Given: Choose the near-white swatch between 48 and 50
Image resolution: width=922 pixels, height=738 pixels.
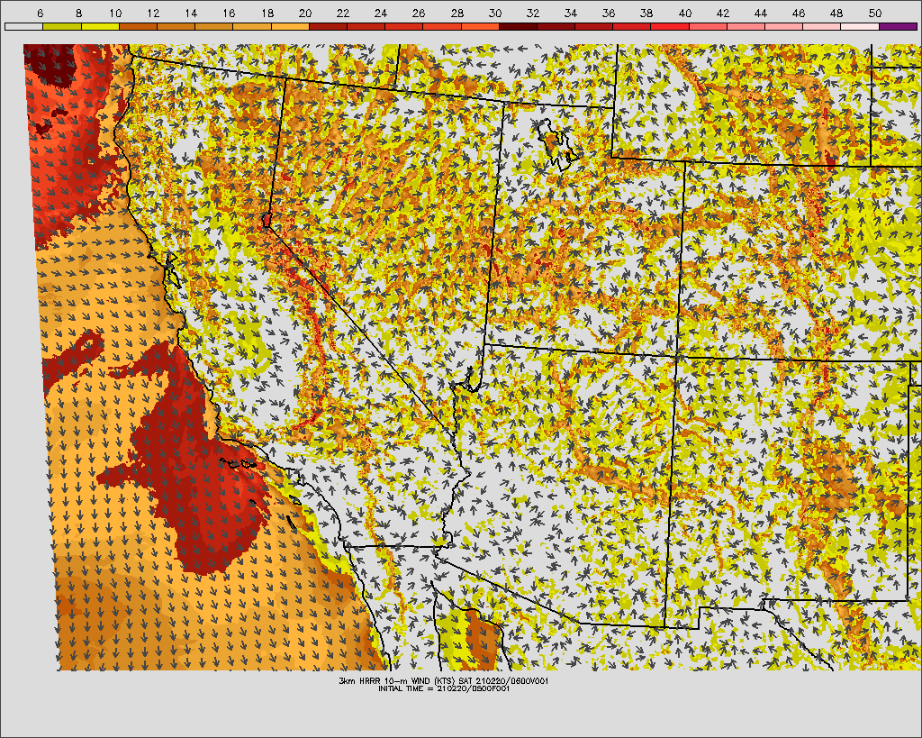Looking at the screenshot, I should point(860,26).
